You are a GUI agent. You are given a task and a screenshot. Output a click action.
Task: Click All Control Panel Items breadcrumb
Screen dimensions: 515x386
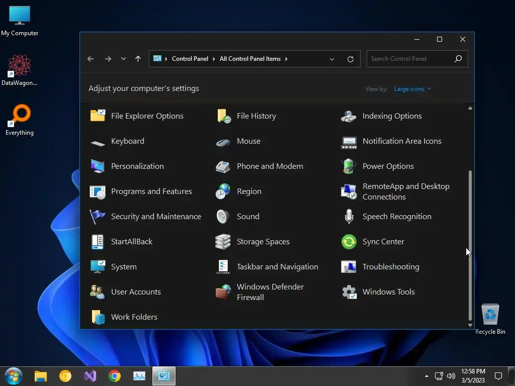click(x=250, y=59)
